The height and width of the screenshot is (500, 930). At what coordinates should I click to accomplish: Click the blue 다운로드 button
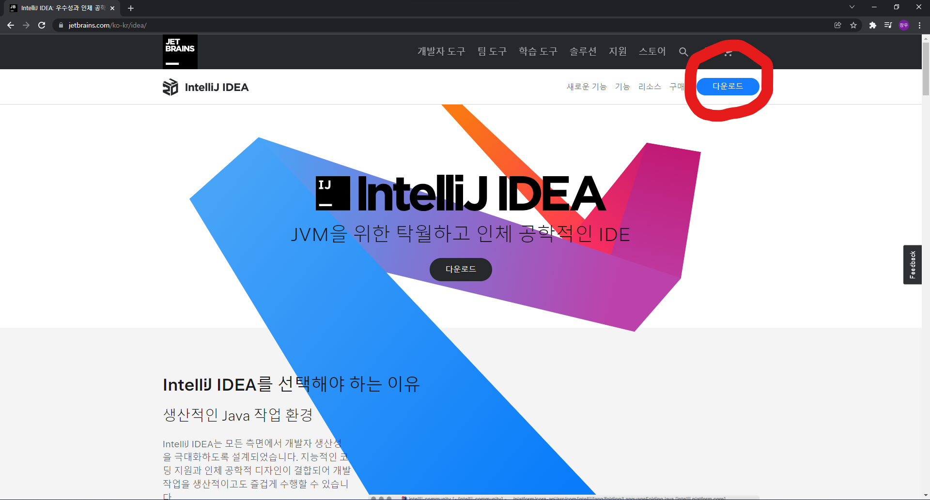coord(728,86)
